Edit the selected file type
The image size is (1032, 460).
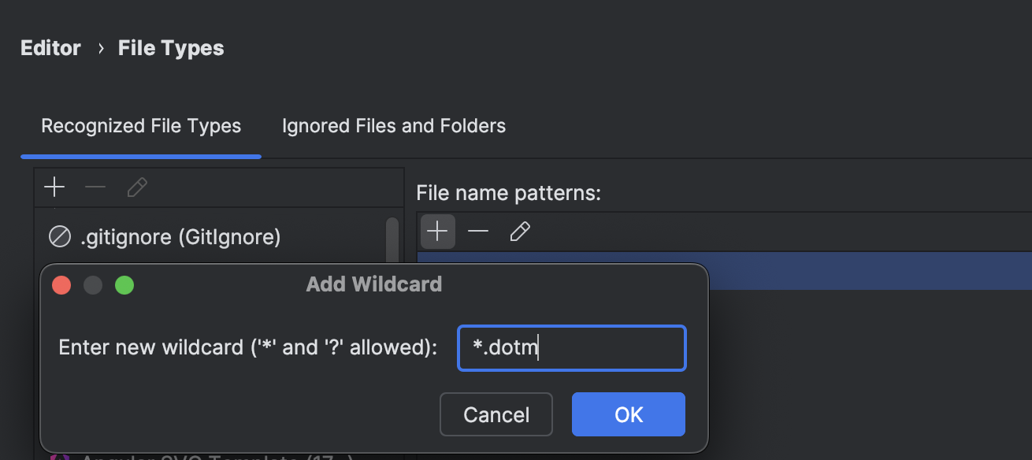[x=136, y=187]
